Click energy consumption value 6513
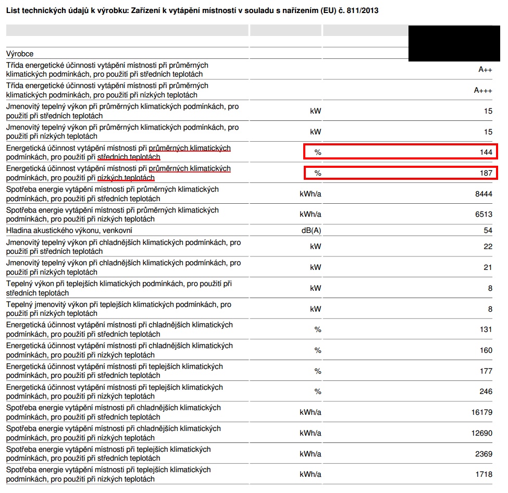Image resolution: width=508 pixels, height=493 pixels. [484, 214]
